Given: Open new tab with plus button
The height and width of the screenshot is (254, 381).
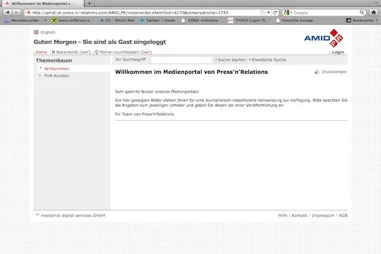Looking at the screenshot, I should click(x=89, y=4).
